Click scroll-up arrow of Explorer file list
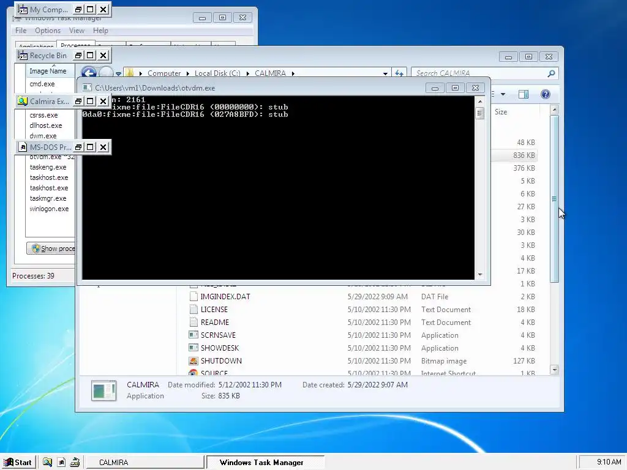The width and height of the screenshot is (627, 470). [554, 109]
